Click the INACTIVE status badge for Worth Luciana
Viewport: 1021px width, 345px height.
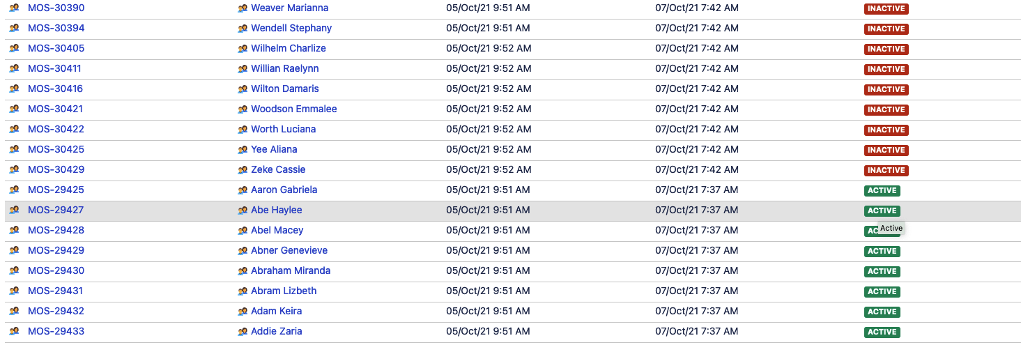pos(886,130)
